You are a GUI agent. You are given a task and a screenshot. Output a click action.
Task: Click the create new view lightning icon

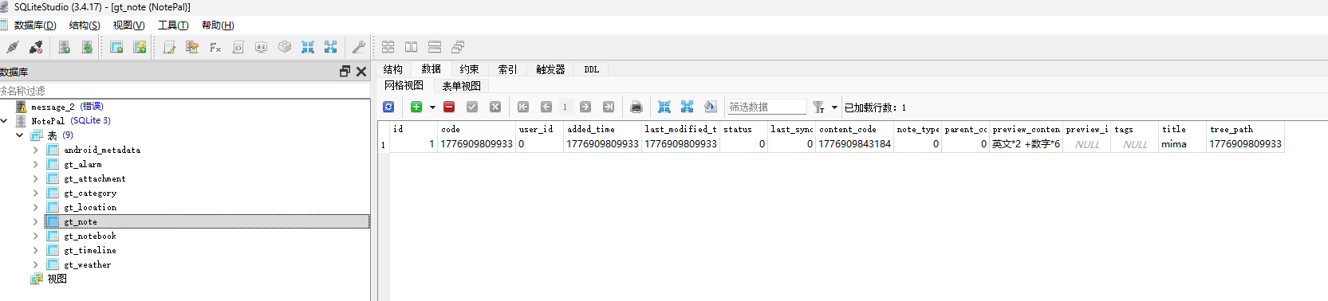coord(140,47)
